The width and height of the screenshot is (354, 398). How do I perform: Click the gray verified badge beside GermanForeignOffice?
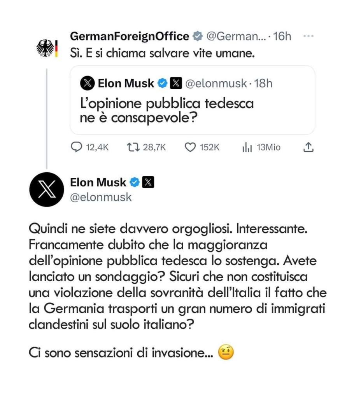[x=198, y=37]
